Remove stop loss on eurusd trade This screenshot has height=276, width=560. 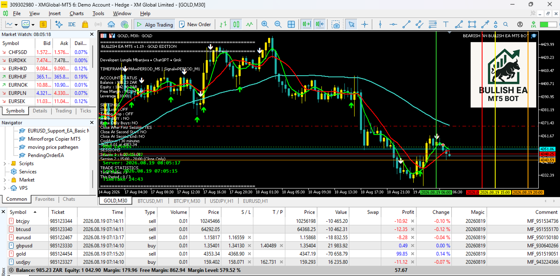249,237
